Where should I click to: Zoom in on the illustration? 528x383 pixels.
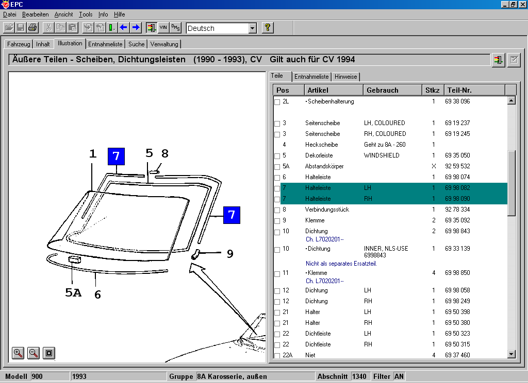pos(18,353)
